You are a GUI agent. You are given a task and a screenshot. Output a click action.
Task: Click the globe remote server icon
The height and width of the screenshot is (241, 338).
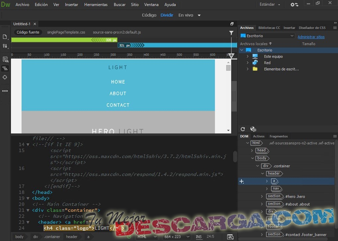coord(253,129)
